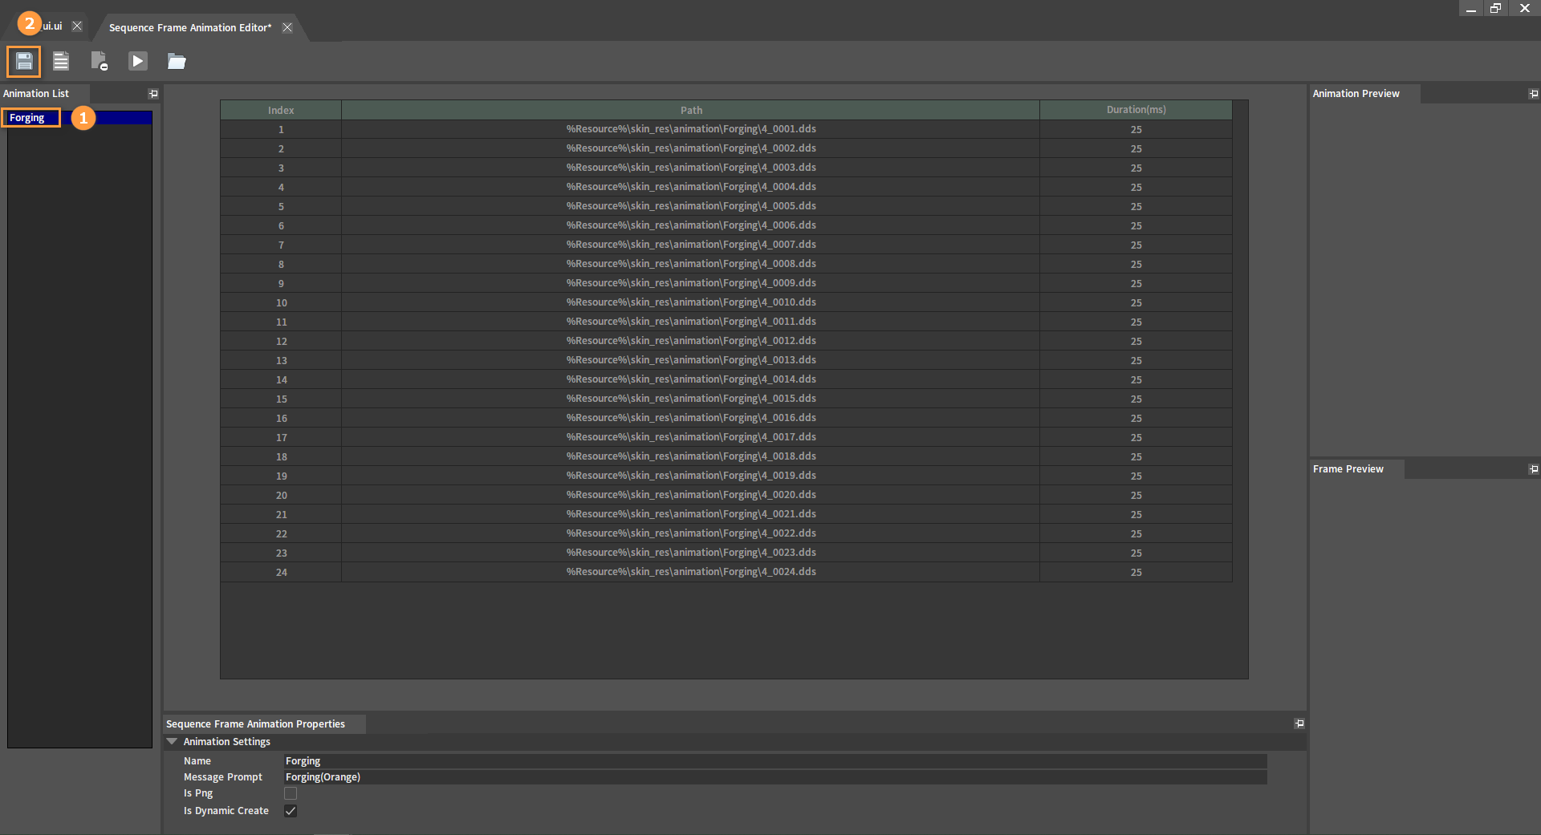Click the Is Png property label

coord(198,793)
